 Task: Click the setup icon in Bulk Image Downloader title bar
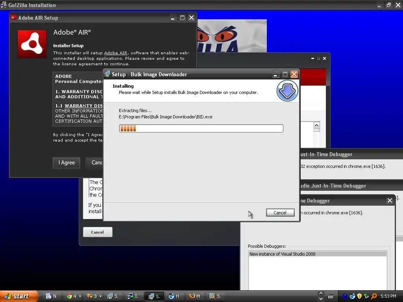click(x=107, y=74)
